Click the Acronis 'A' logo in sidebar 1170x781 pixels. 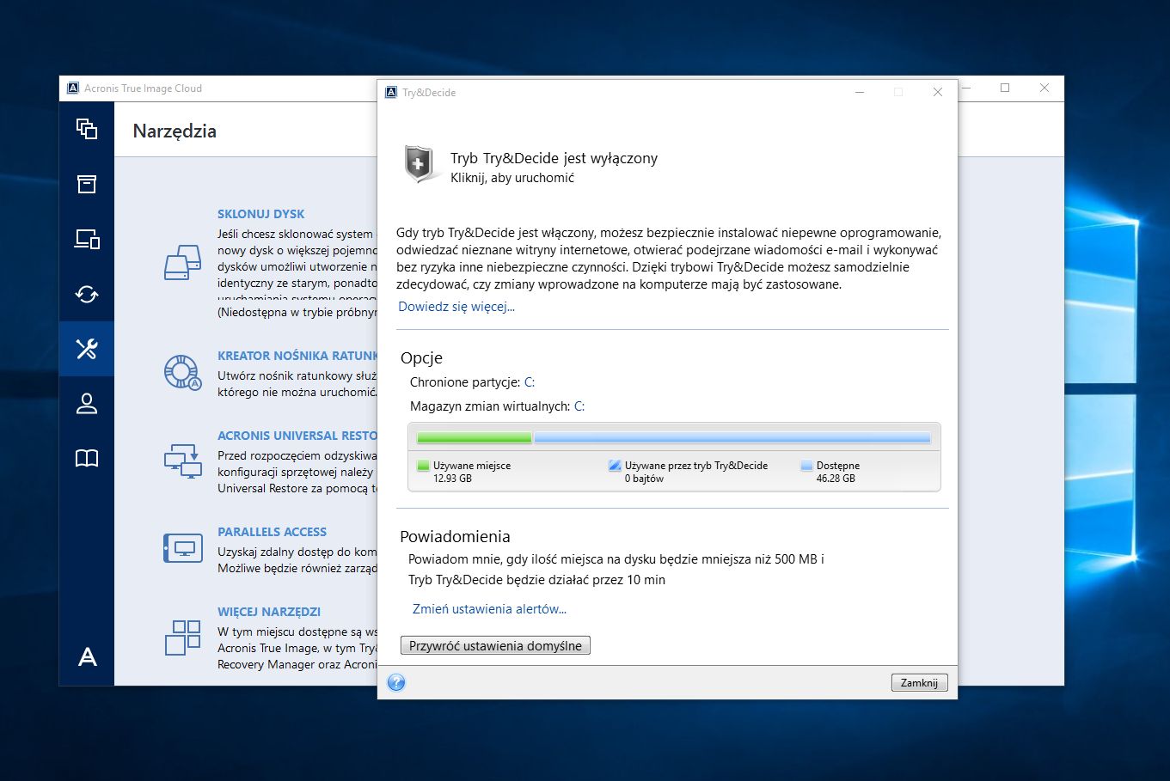tap(87, 657)
